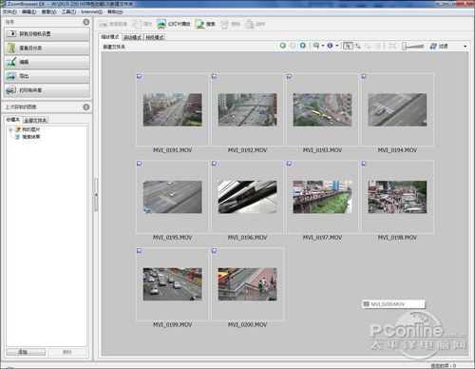Click the pencil Edit task button in sidebar
The image size is (475, 369).
(x=47, y=62)
